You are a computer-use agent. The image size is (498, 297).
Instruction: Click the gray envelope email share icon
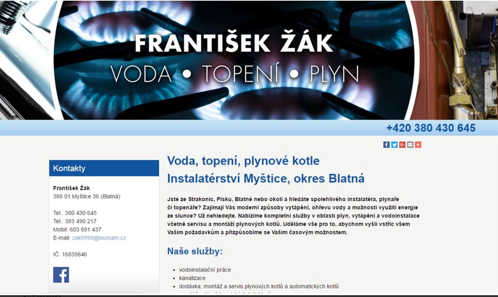(x=410, y=145)
